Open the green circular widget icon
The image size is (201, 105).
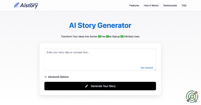192,96
